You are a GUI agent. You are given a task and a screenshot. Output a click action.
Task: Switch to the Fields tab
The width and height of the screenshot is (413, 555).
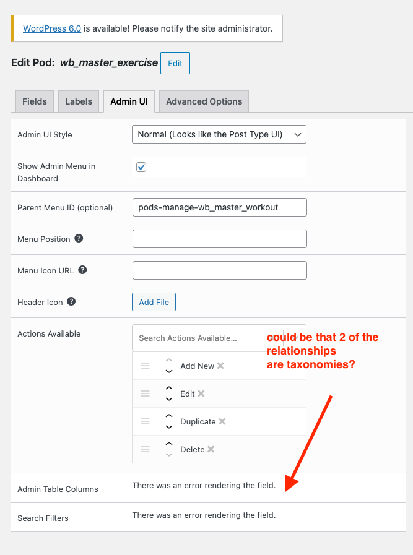tap(34, 101)
